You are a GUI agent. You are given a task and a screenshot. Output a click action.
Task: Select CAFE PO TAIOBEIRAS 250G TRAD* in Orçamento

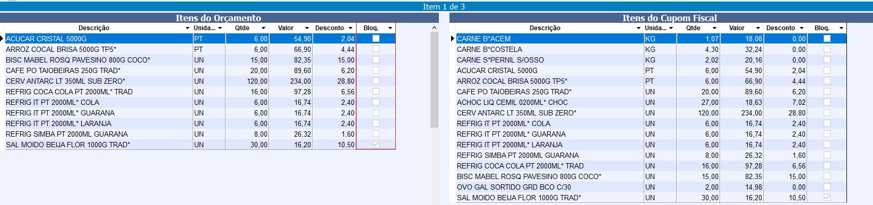[x=200, y=70]
